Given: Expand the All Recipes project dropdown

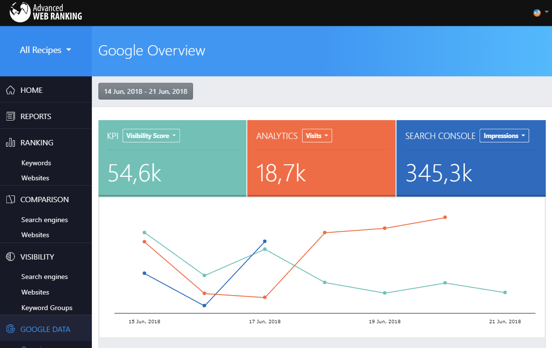Looking at the screenshot, I should [45, 50].
